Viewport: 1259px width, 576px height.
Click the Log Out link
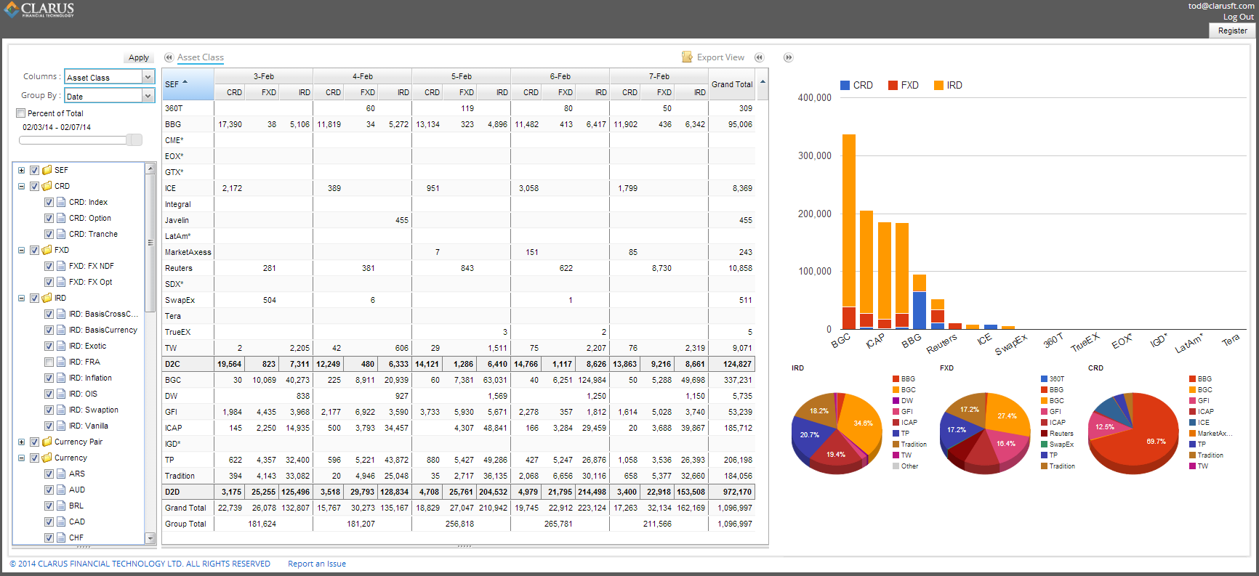tap(1239, 17)
